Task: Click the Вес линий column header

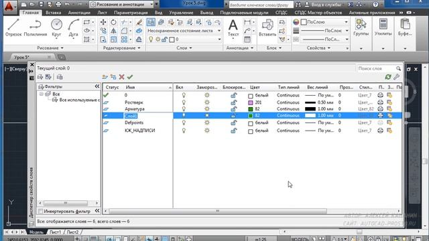Action: coord(317,87)
